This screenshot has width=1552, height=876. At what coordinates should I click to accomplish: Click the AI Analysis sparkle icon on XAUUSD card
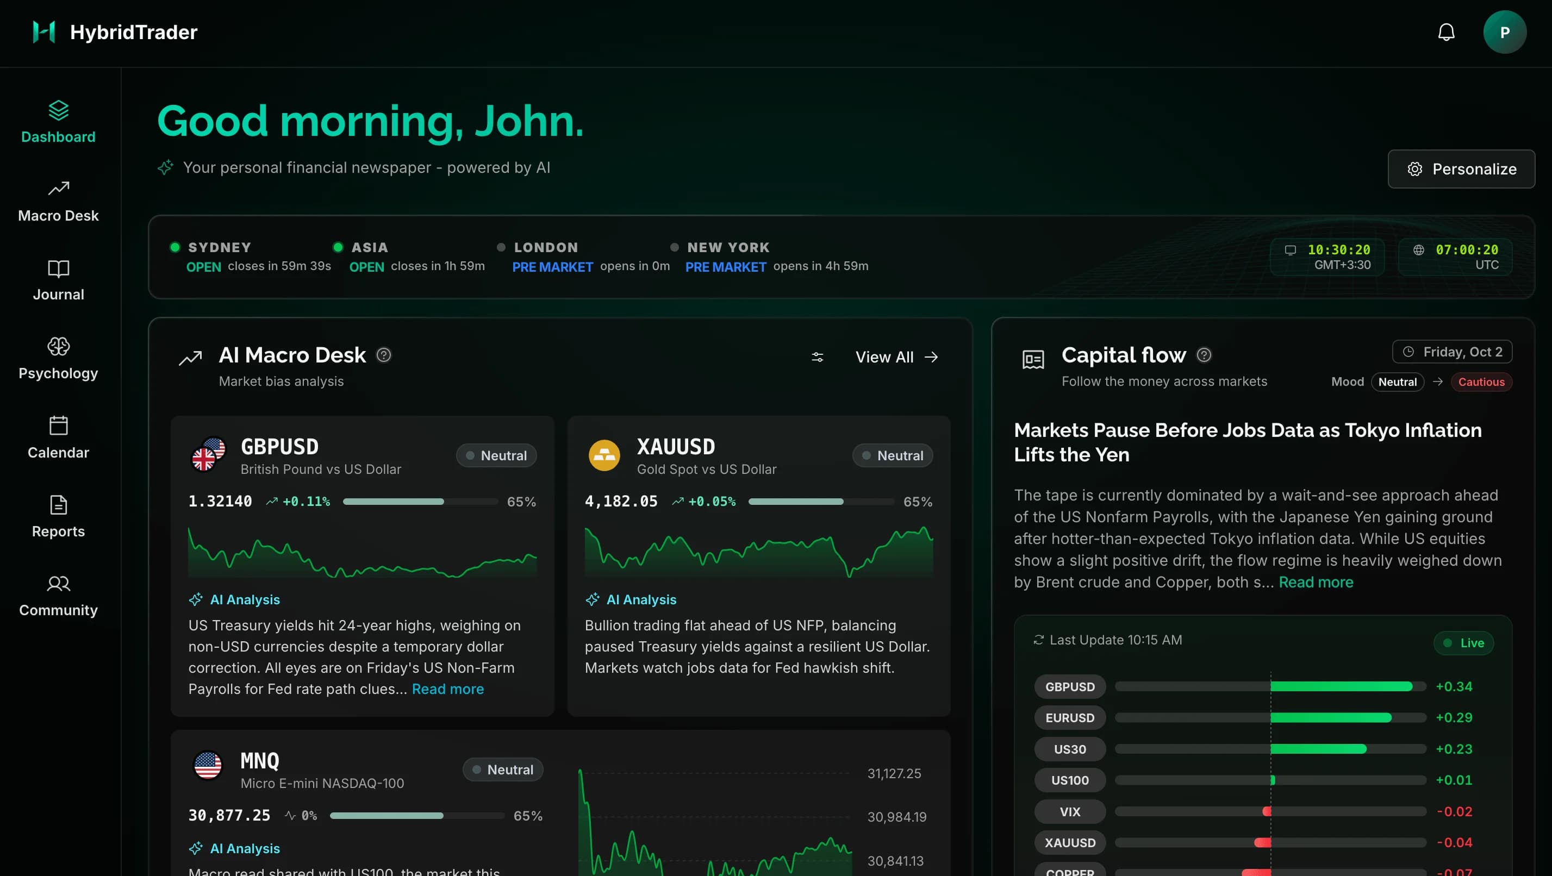pos(592,599)
